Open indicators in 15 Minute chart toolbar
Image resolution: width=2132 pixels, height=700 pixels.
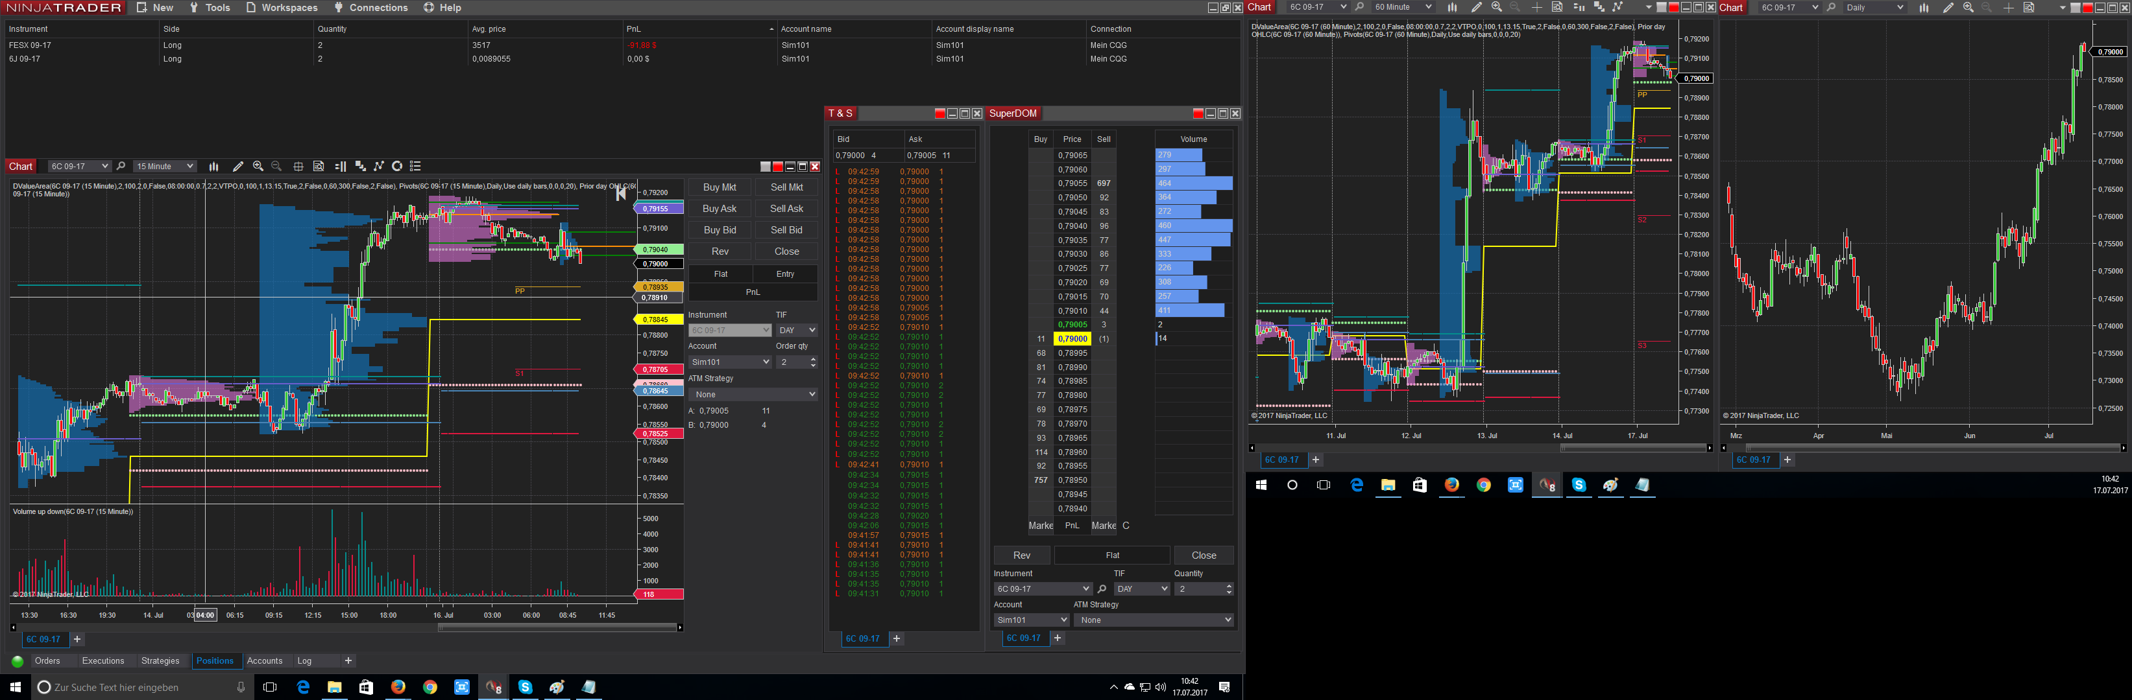click(x=360, y=166)
